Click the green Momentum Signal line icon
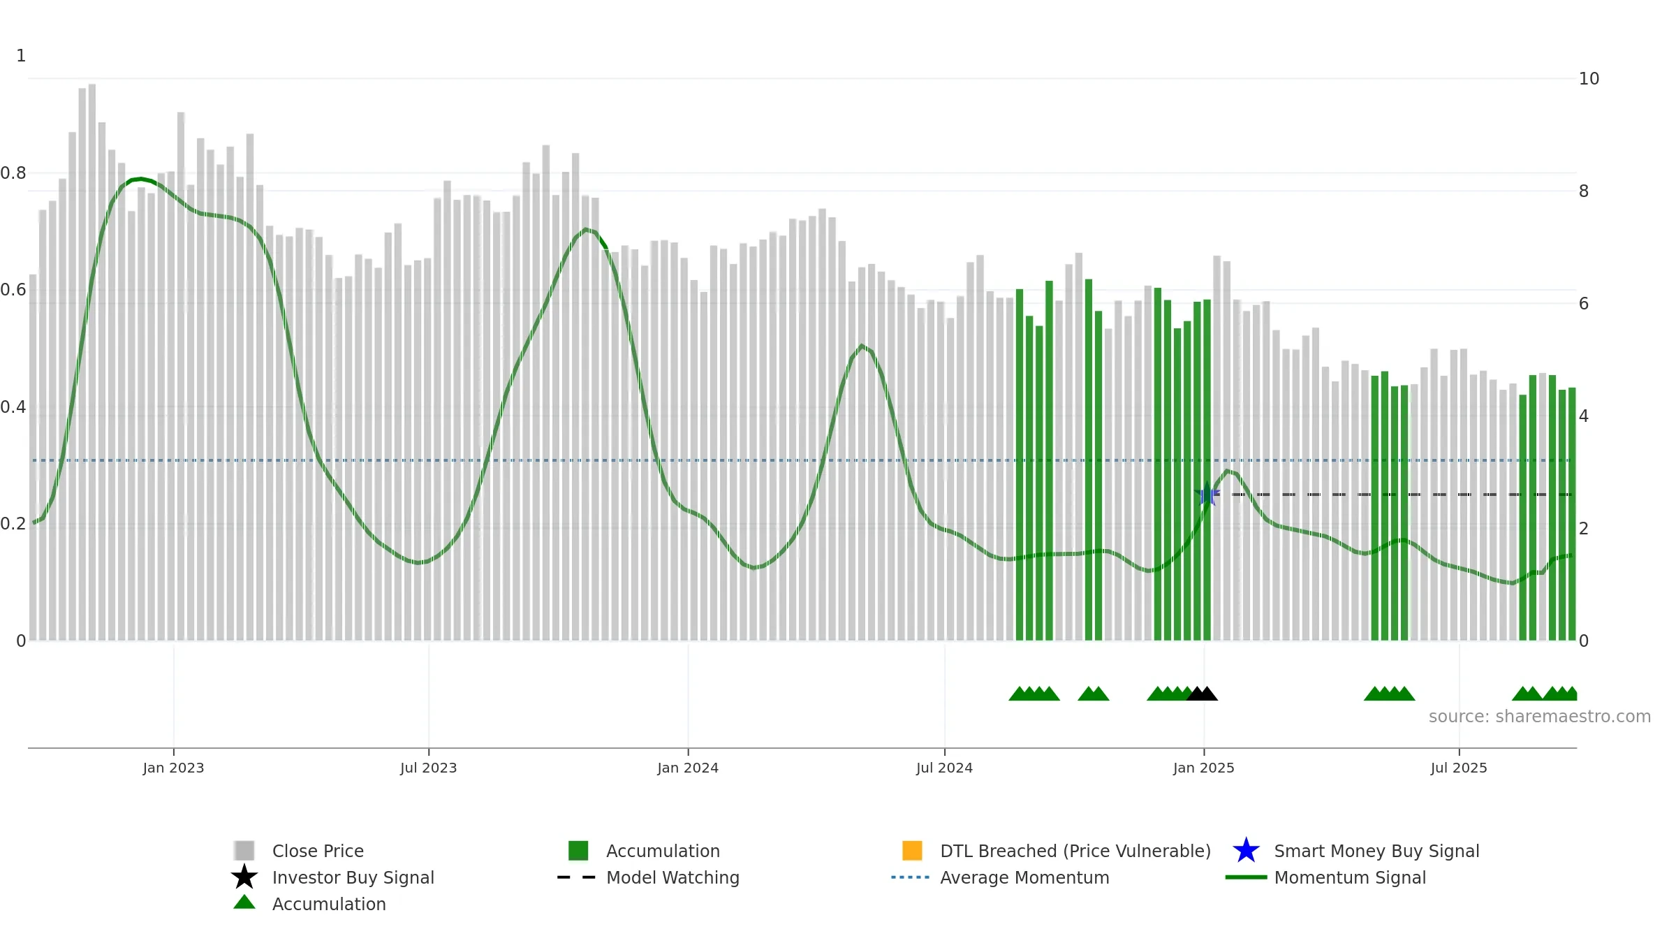 (x=1246, y=877)
